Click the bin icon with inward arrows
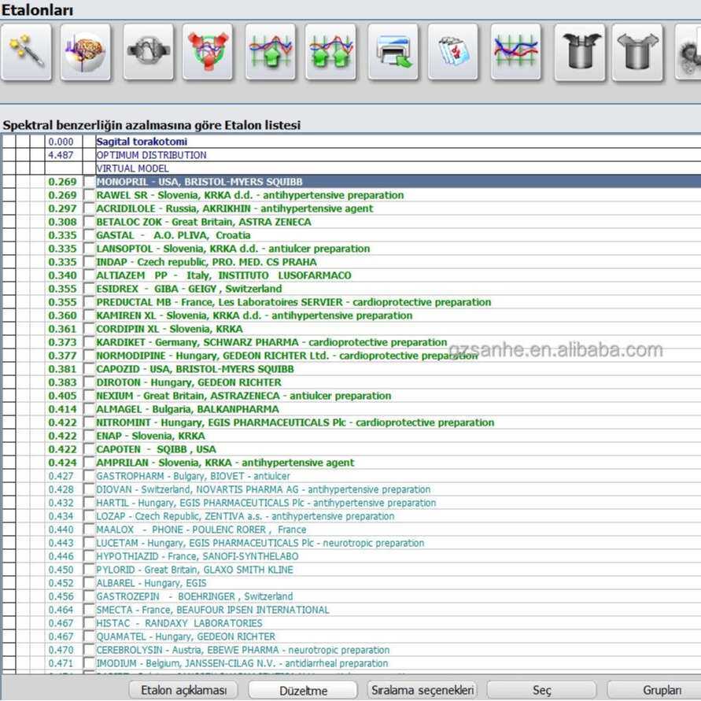The height and width of the screenshot is (701, 701). pyautogui.click(x=580, y=52)
